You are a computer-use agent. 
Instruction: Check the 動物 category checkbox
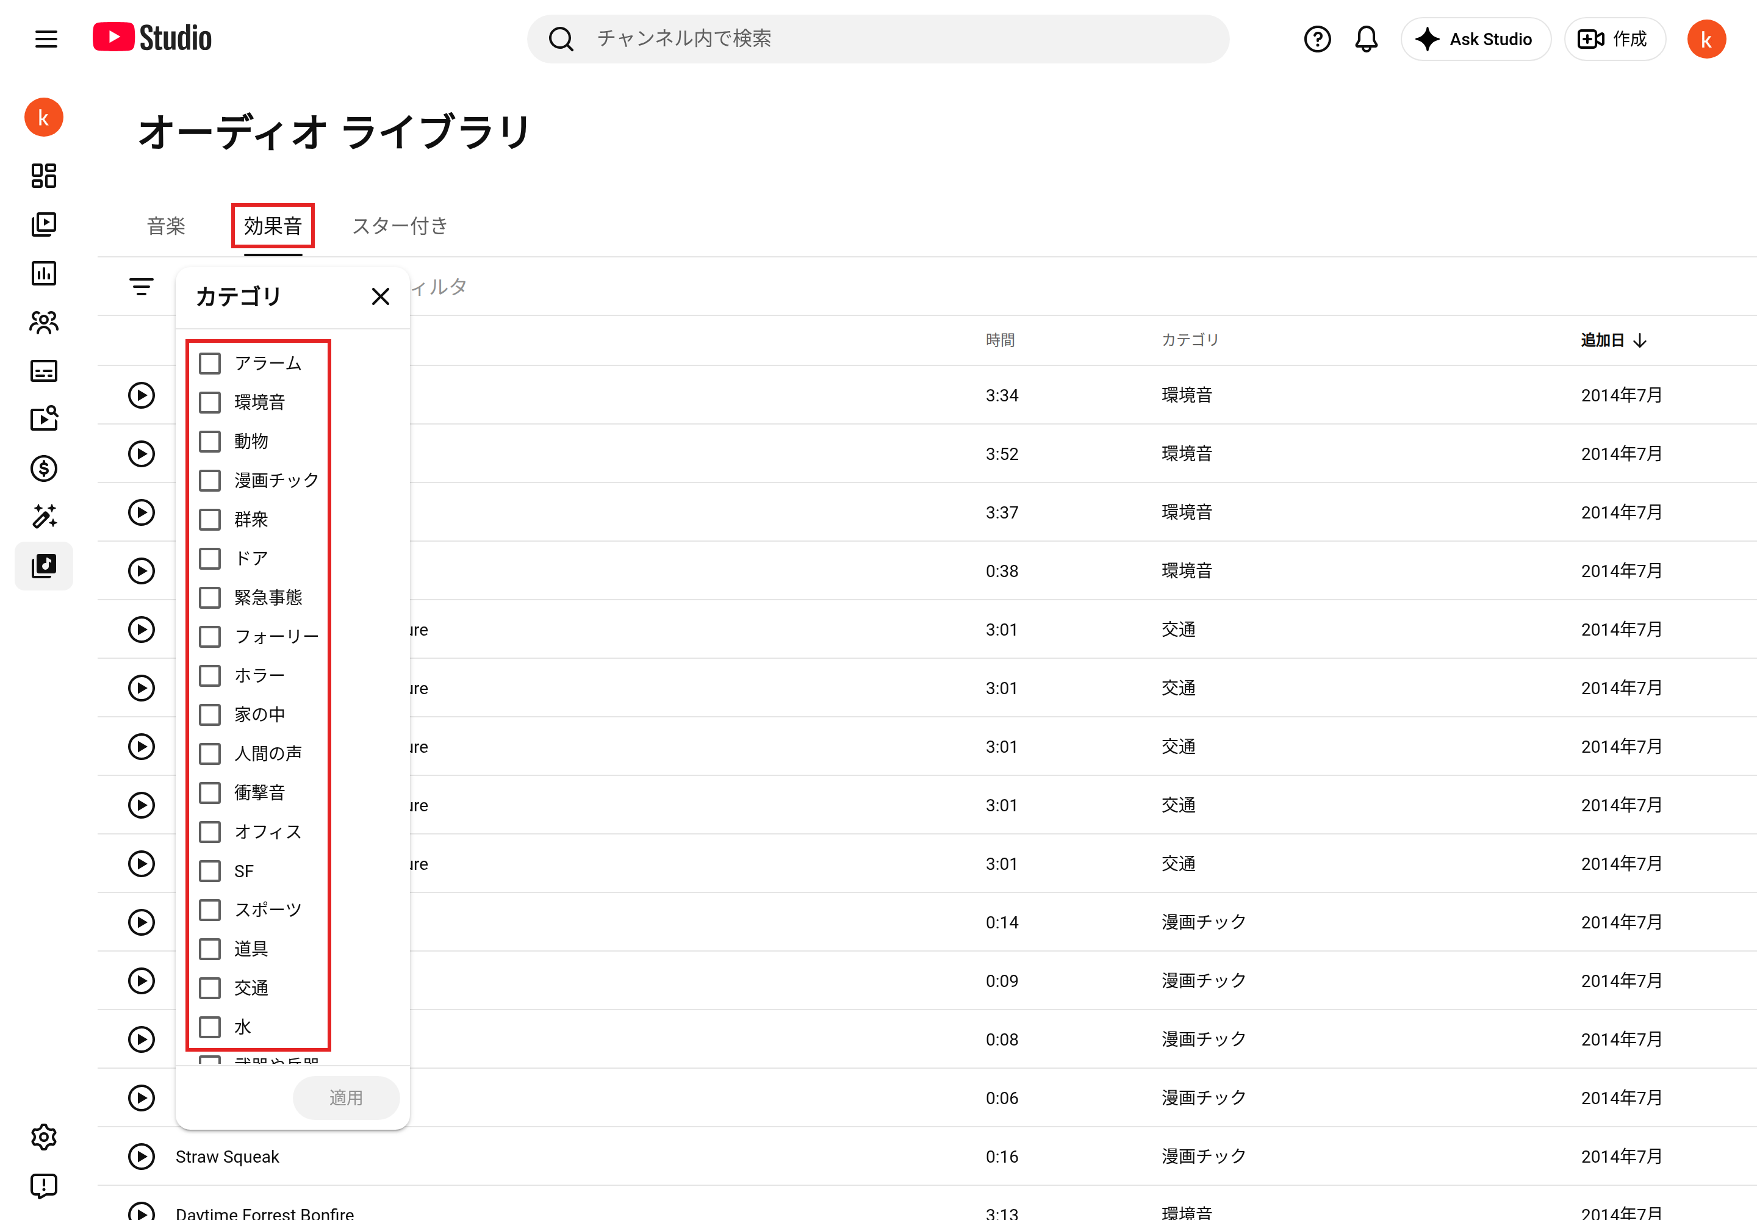[x=209, y=441]
